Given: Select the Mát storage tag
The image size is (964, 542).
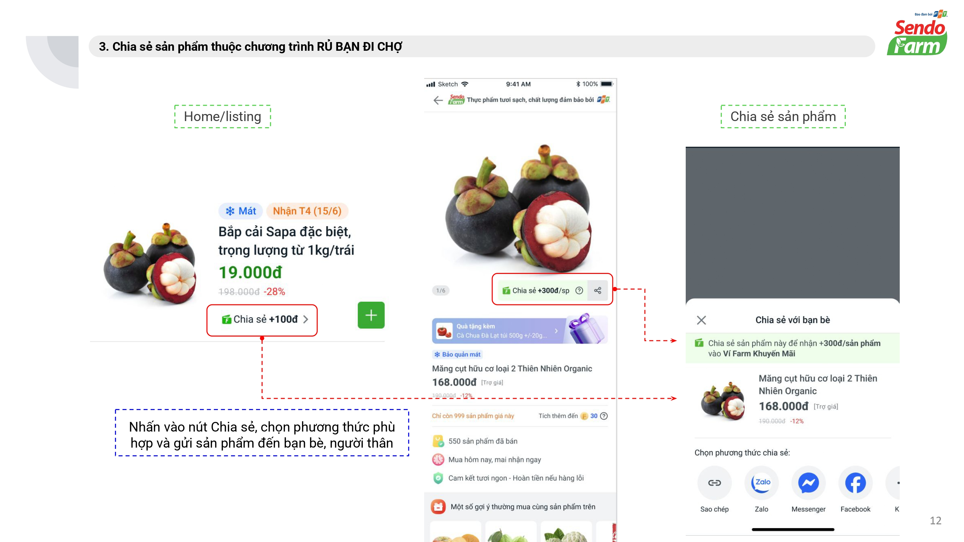Looking at the screenshot, I should coord(241,211).
